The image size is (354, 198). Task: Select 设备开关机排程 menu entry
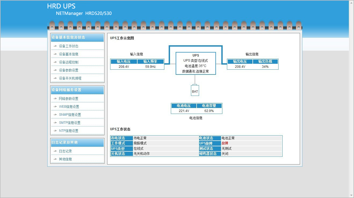70,78
